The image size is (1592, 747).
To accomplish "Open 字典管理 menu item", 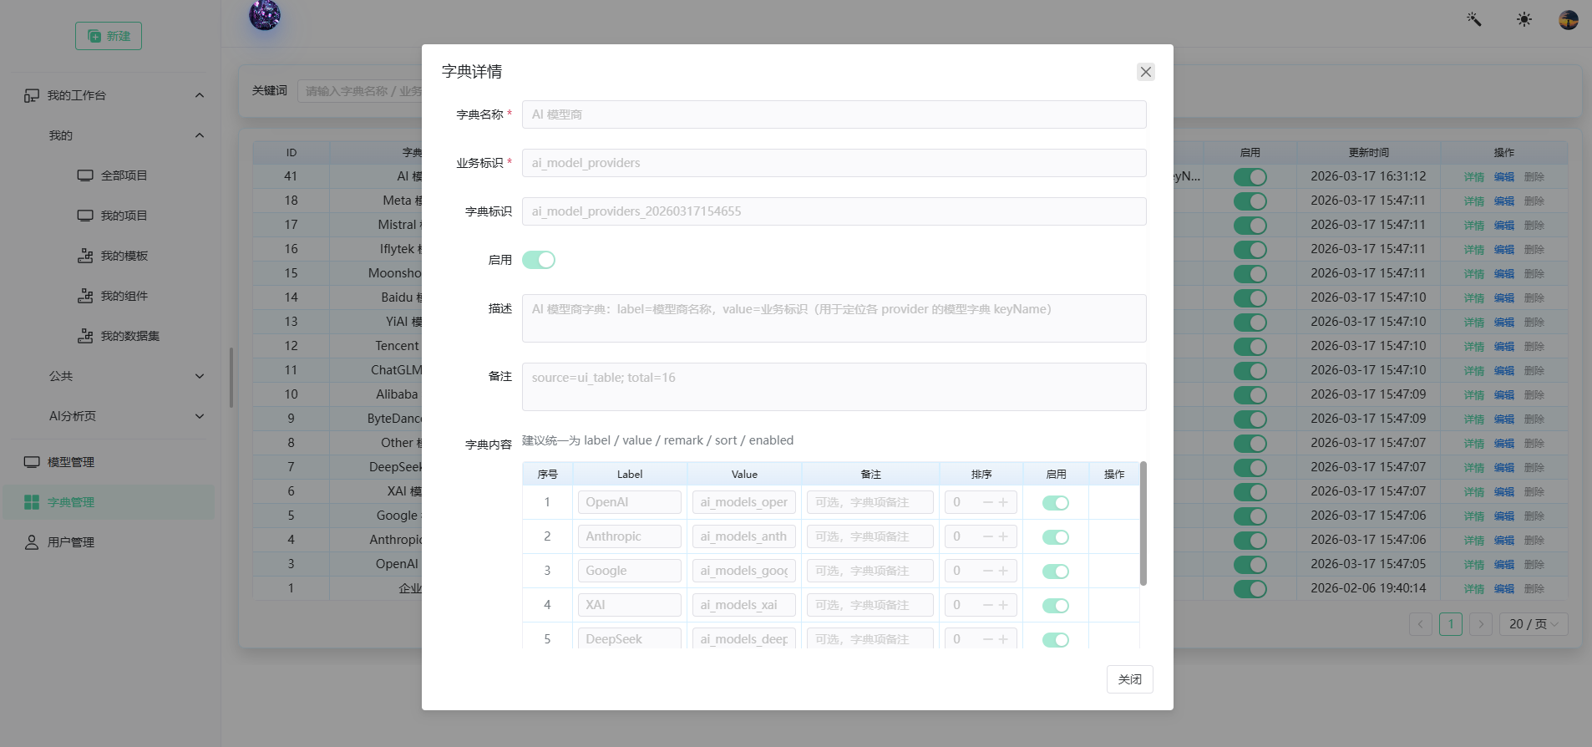I will (109, 502).
